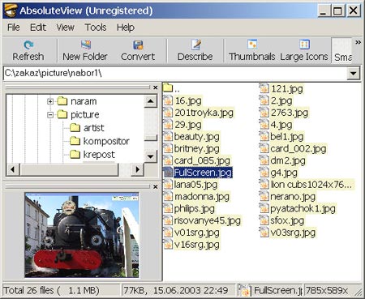Click status bar text 'Total 26 files'

pyautogui.click(x=28, y=290)
